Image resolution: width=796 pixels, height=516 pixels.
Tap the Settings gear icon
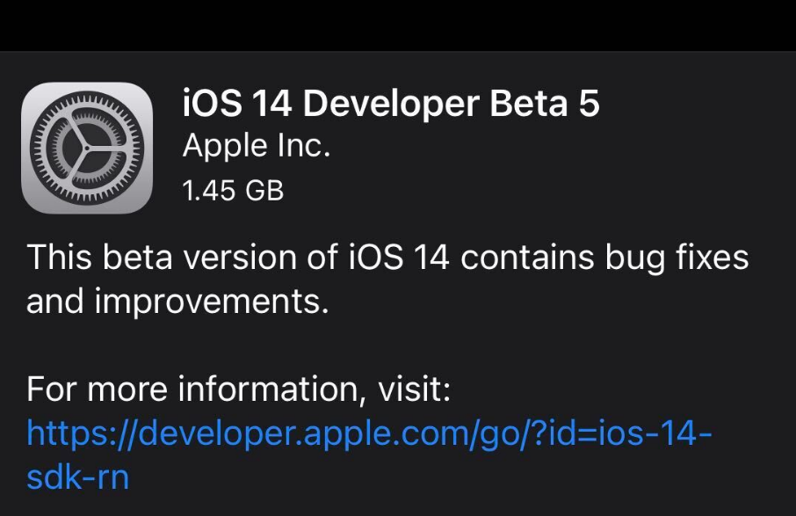87,148
